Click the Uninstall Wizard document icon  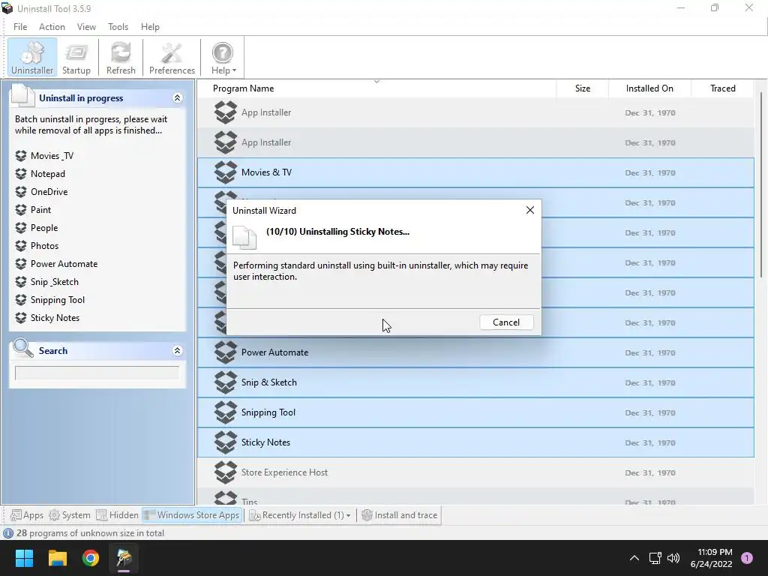(244, 238)
